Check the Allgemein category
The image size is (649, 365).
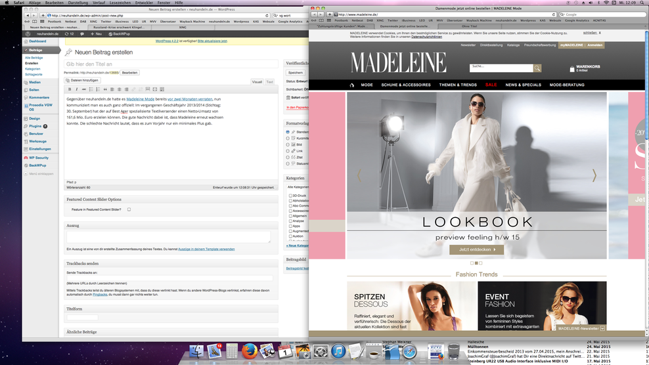290,215
